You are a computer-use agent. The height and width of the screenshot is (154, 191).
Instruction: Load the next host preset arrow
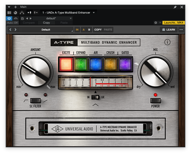[x=31, y=18]
